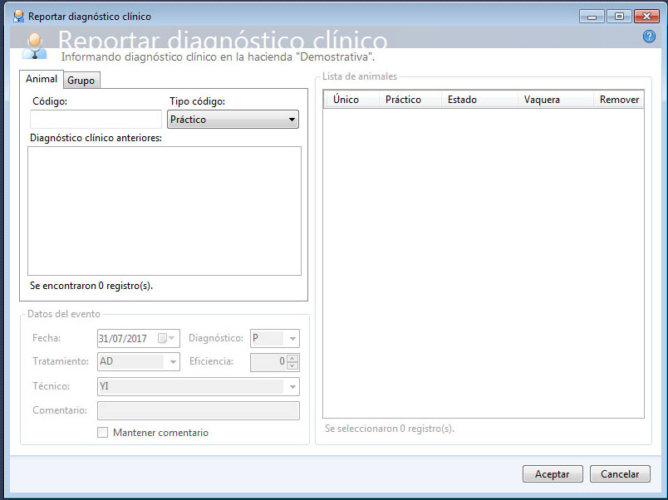Screen dimensions: 668x500
Task: Increase the Eficiencia value with up arrow
Action: click(x=292, y=358)
